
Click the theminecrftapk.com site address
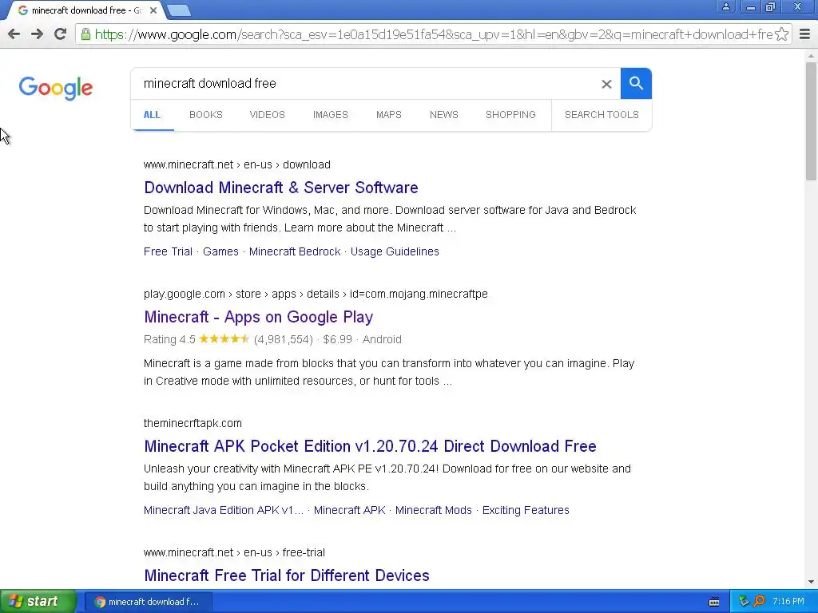[x=193, y=423]
